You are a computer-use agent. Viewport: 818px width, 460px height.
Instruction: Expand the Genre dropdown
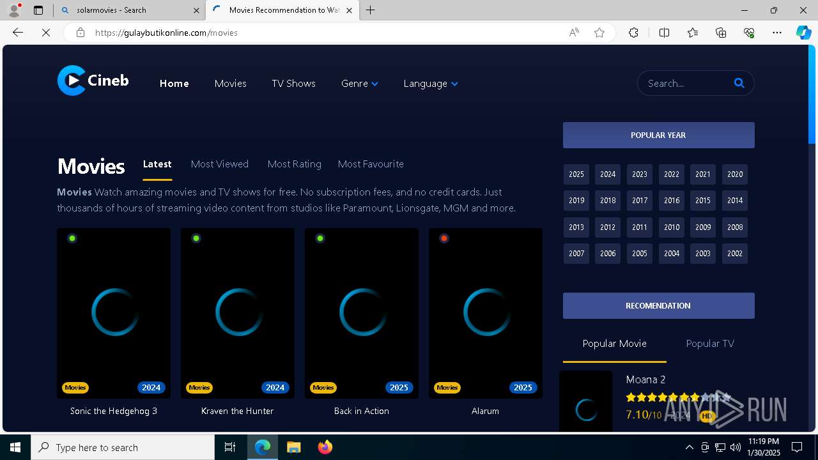(x=360, y=84)
